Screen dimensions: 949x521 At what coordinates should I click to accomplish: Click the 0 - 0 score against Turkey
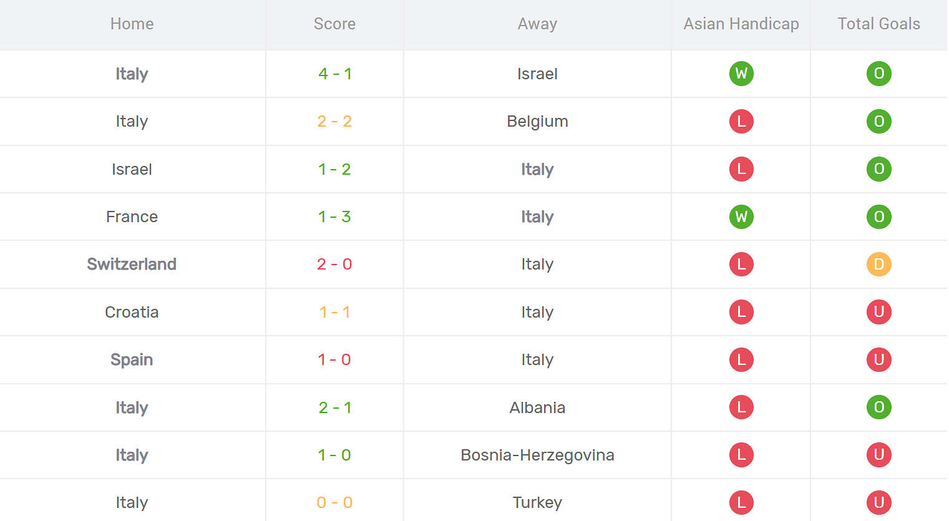coord(334,502)
